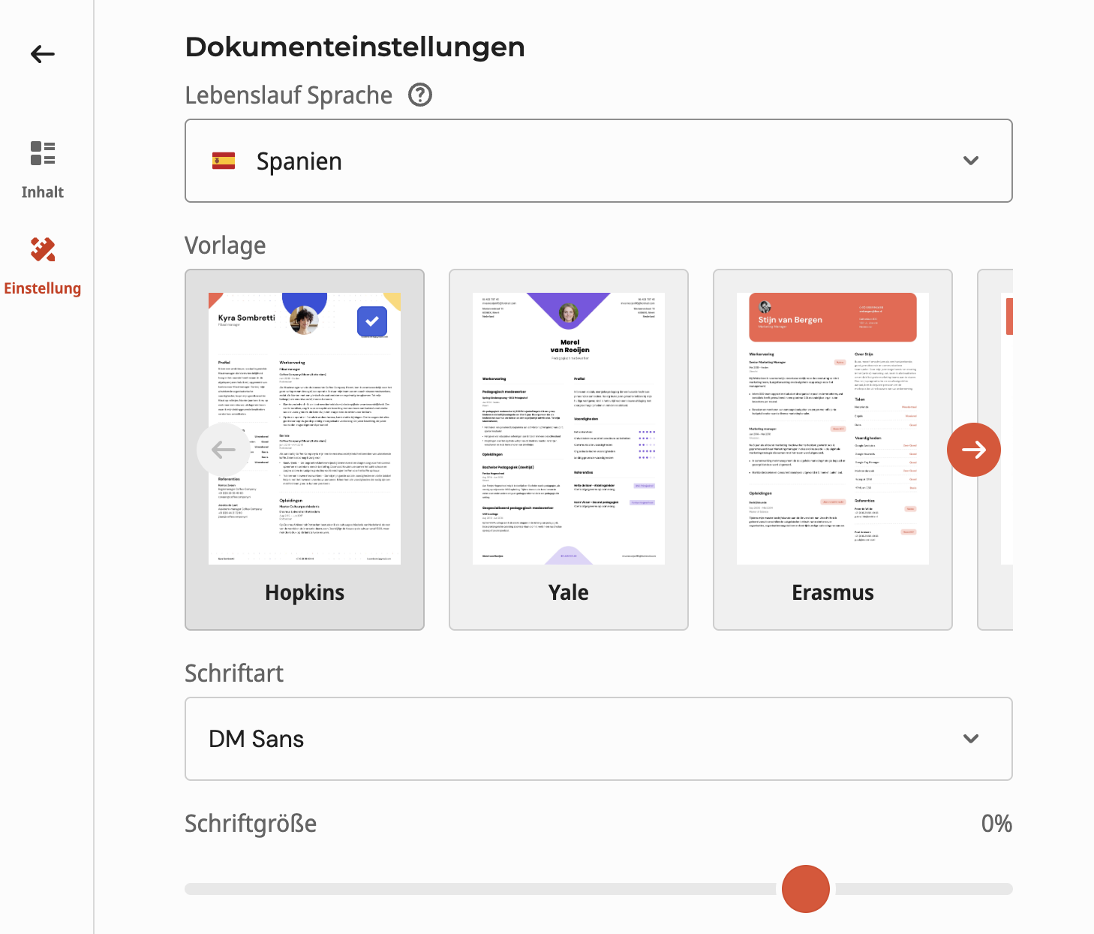The image size is (1094, 934).
Task: Open the Inhalt section in the sidebar
Action: [43, 167]
